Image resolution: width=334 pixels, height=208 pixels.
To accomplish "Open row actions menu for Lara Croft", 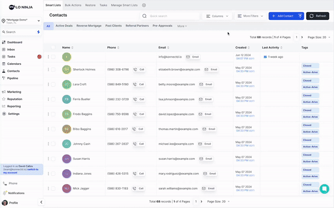I will 48,84.
